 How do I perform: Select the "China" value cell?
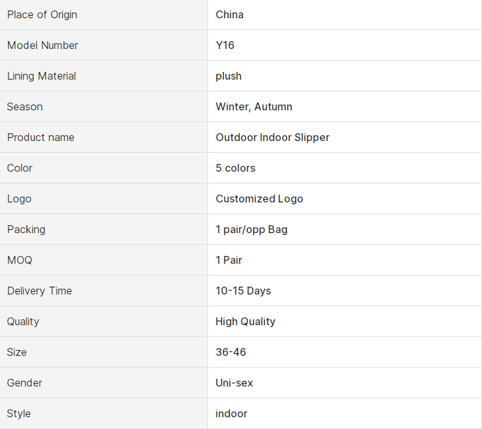[230, 14]
